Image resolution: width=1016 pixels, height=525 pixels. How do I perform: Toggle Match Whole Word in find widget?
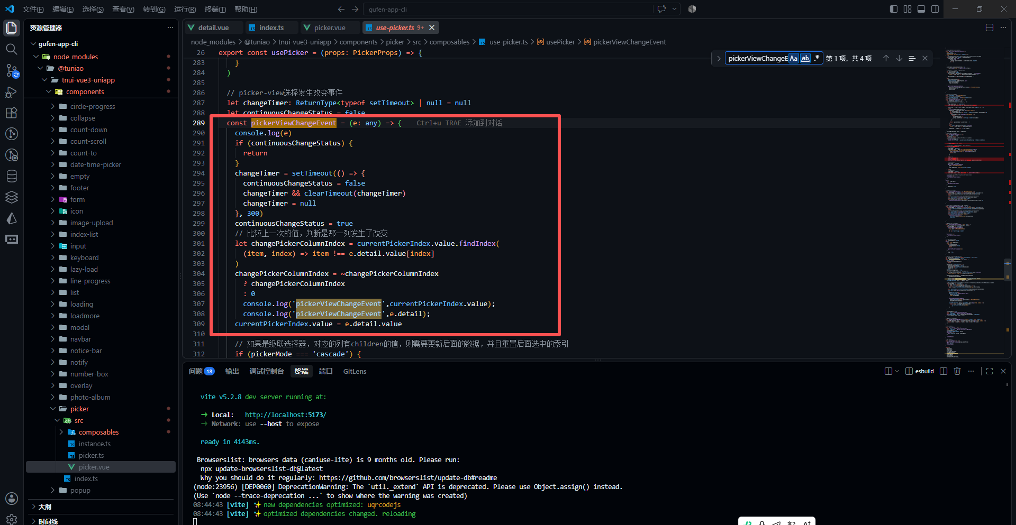[805, 58]
